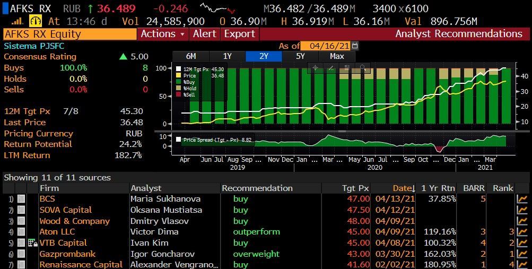Switch chart range to Max
The image size is (532, 269).
tap(337, 56)
